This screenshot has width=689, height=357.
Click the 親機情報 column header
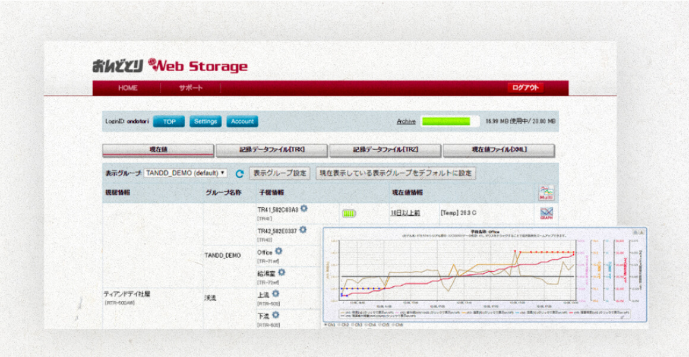118,192
